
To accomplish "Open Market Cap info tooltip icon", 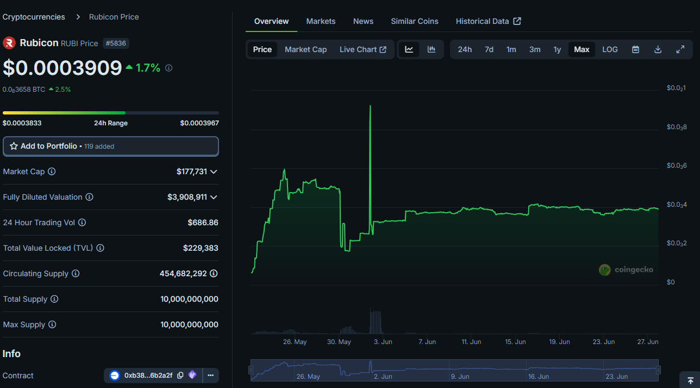I will tap(52, 171).
